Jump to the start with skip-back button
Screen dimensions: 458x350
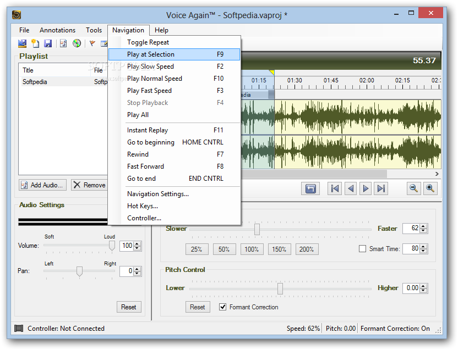(x=335, y=188)
